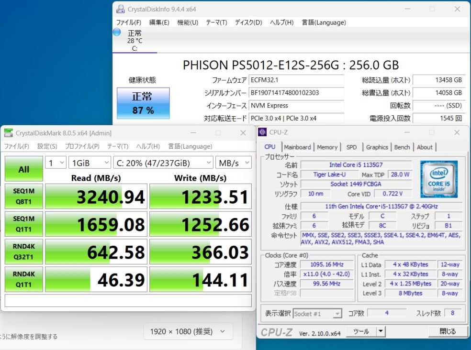This screenshot has height=350, width=471.
Task: Click the green All benchmark button
Action: point(24,169)
